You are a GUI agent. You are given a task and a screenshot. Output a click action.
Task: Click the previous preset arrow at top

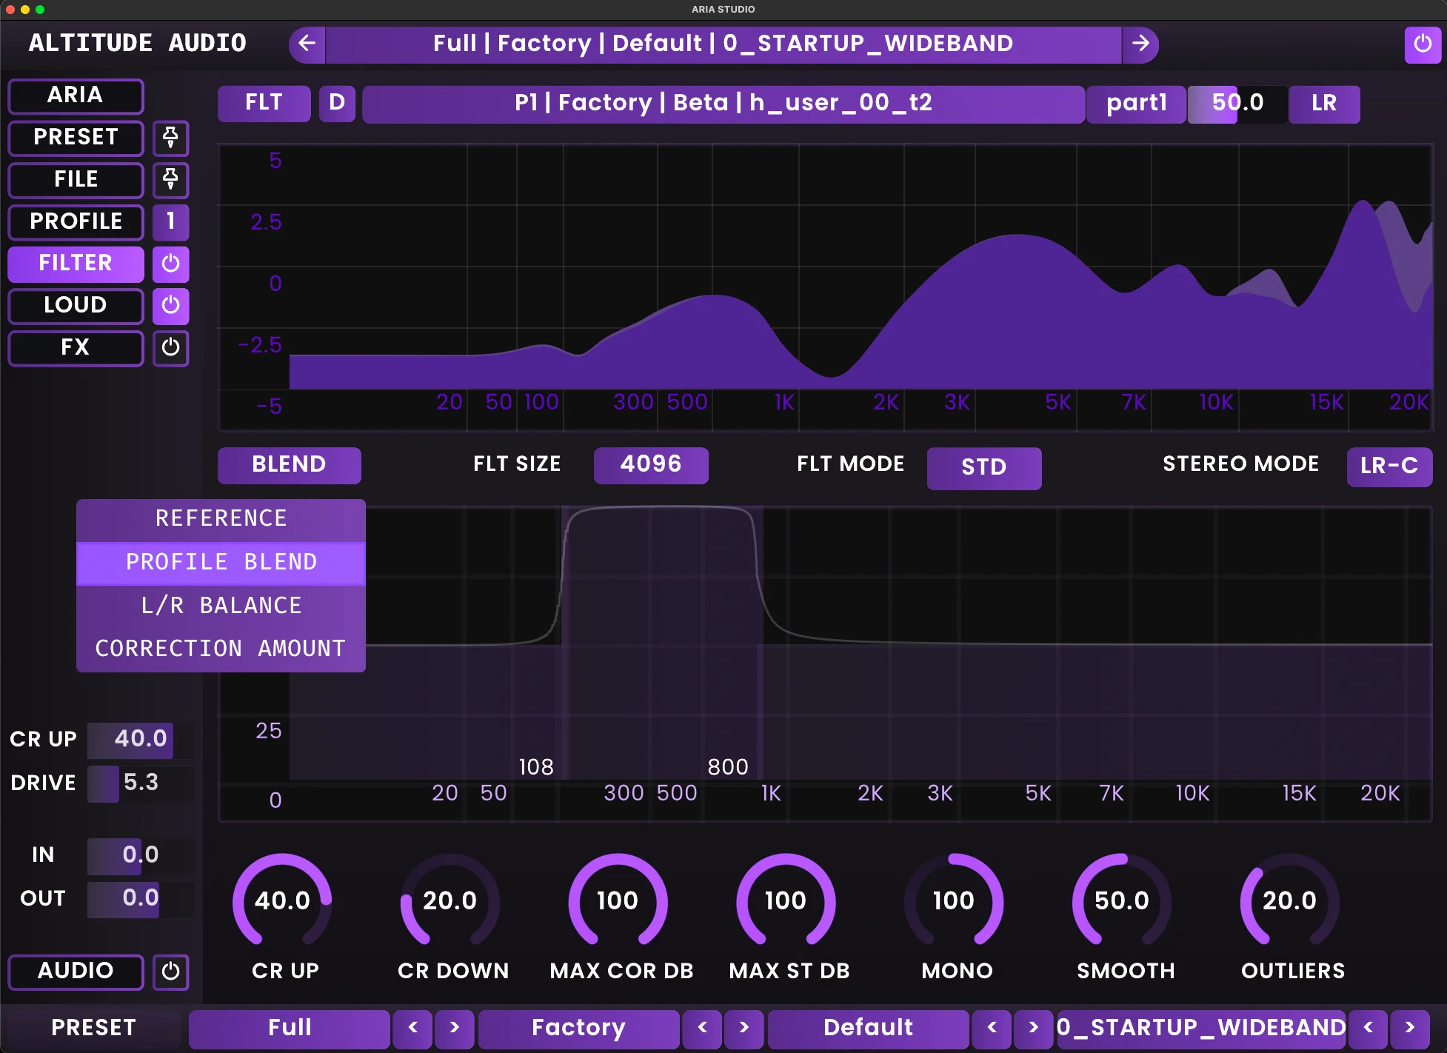(x=306, y=44)
